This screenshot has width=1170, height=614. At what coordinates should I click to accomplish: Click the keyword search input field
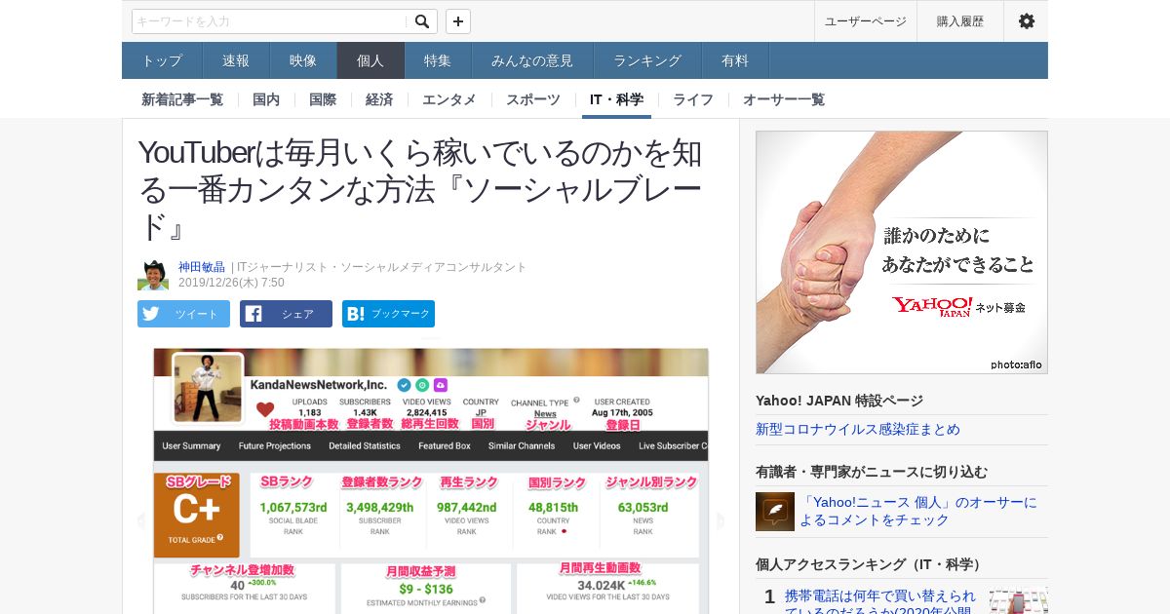pos(270,21)
